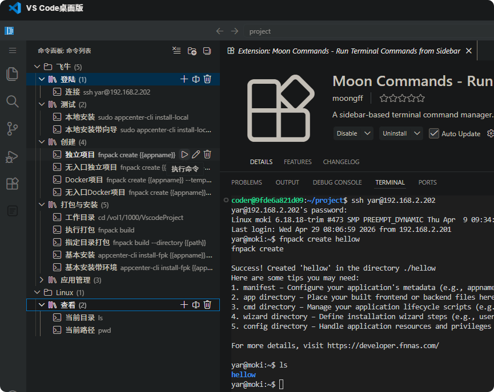Collapse the 登陆 group
The width and height of the screenshot is (494, 392).
point(42,79)
